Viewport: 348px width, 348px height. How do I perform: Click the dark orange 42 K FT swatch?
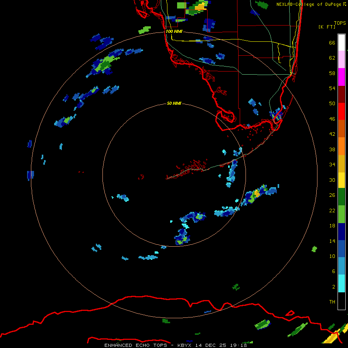341,128
